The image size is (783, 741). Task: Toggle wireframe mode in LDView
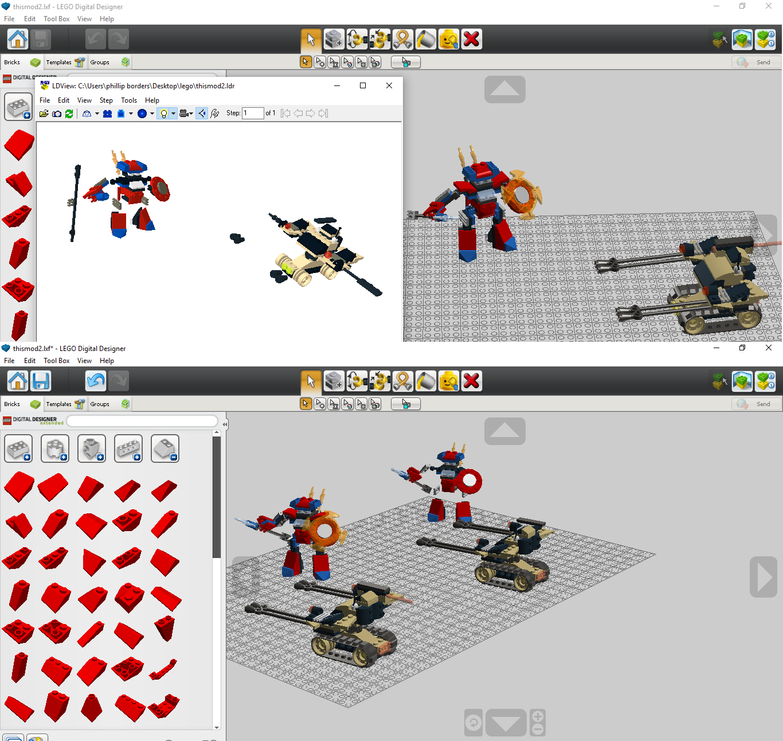point(87,114)
